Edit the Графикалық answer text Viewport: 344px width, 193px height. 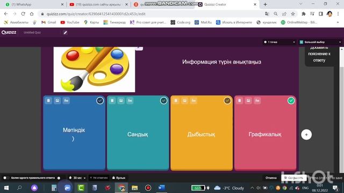coord(265,134)
